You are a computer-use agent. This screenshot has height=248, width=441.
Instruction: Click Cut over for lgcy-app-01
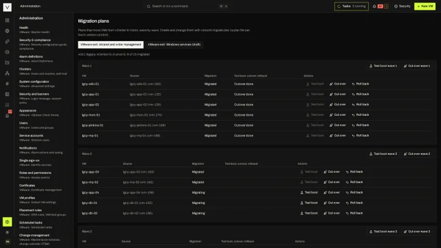pos(337,94)
